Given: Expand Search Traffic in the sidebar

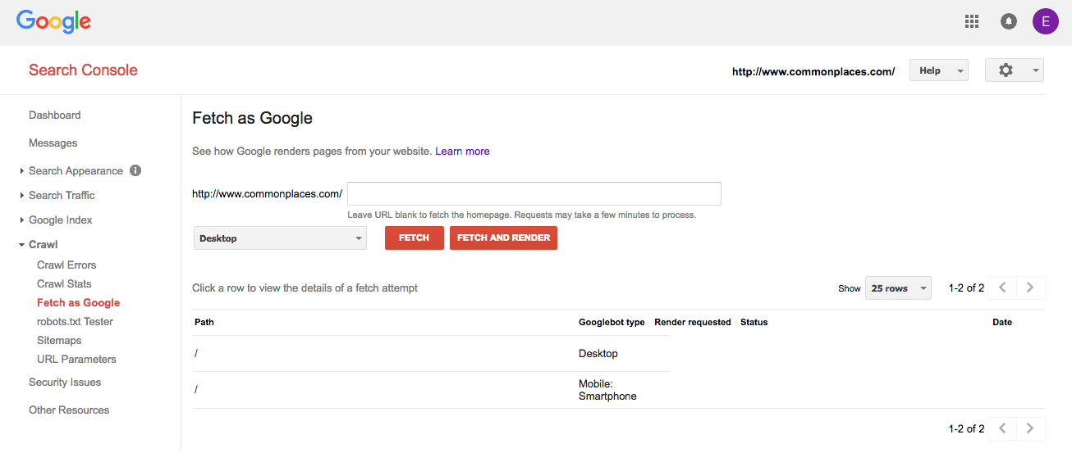Looking at the screenshot, I should [62, 195].
